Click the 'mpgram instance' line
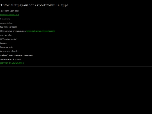152x114 pixels. (x=7, y=23)
